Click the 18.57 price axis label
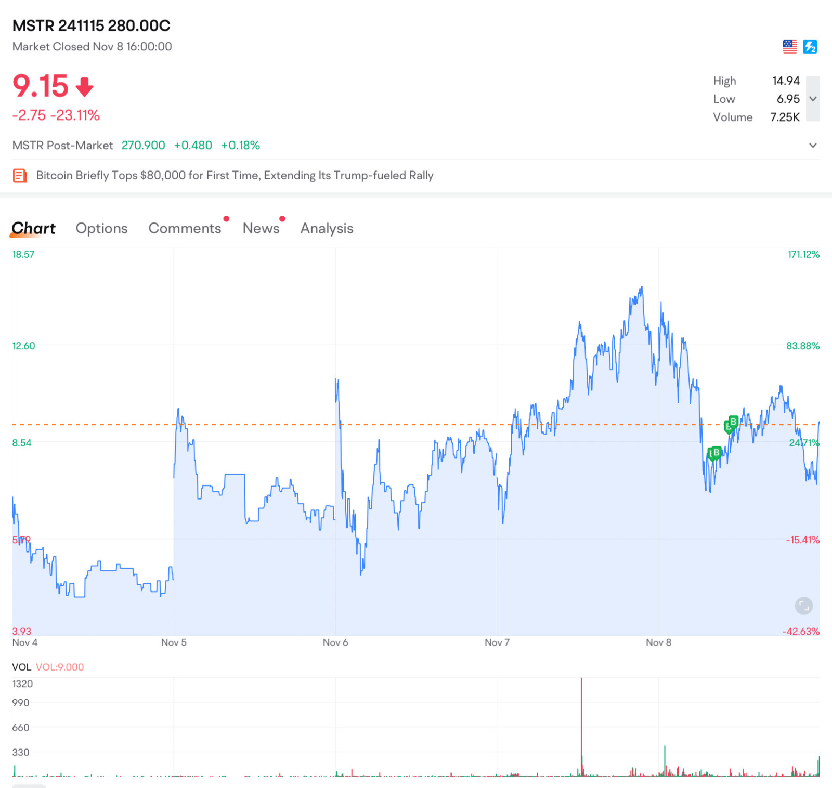Viewport: 832px width, 788px height. click(x=23, y=255)
